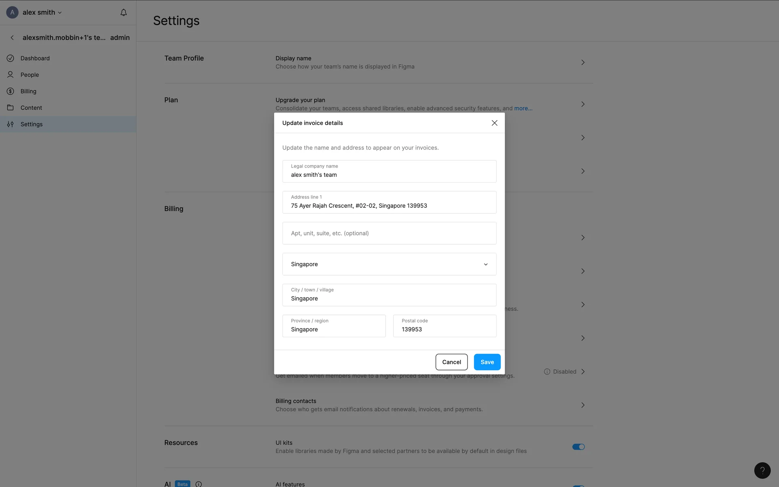Viewport: 779px width, 487px height.
Task: Open the Singapore country dropdown
Action: (x=389, y=264)
